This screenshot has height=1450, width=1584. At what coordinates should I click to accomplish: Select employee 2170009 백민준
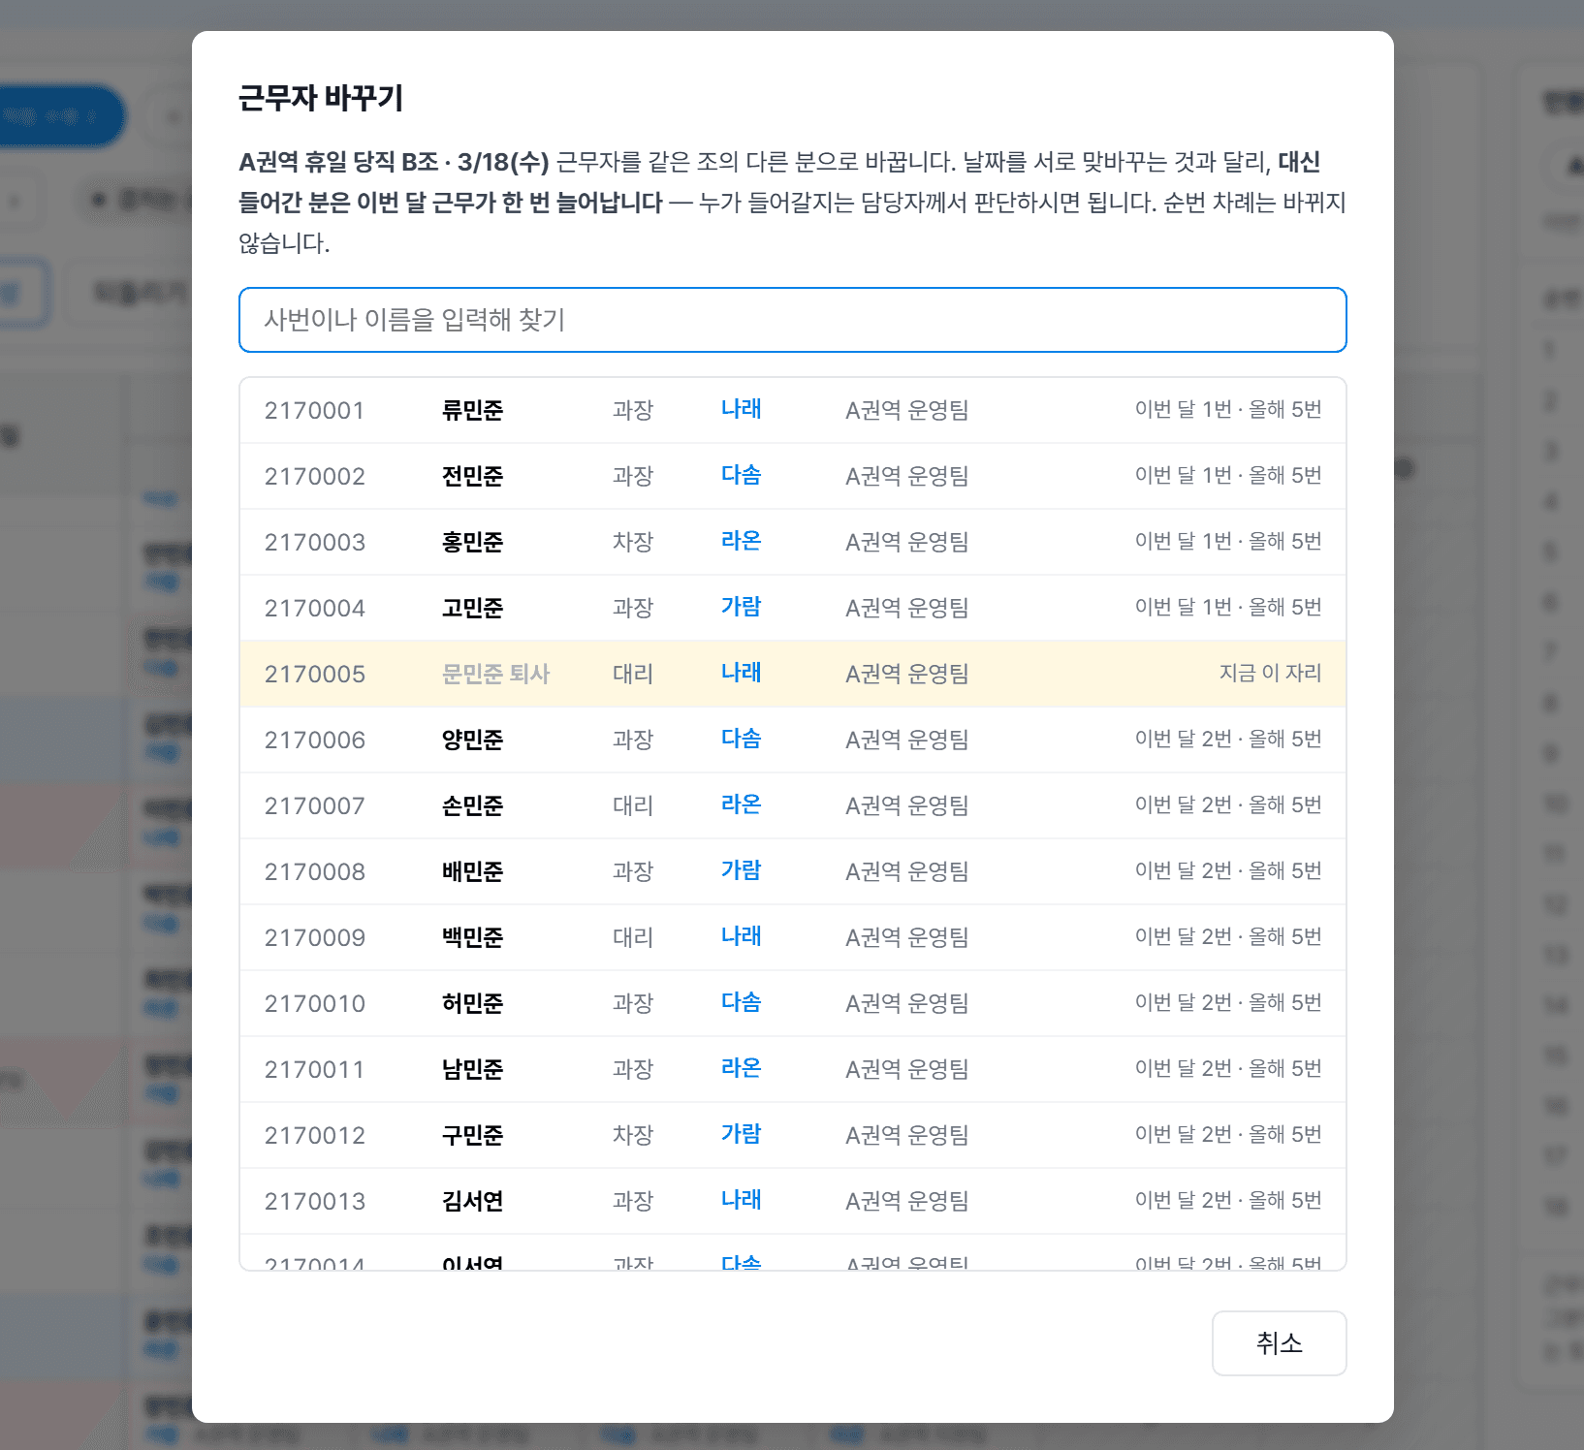pyautogui.click(x=793, y=937)
